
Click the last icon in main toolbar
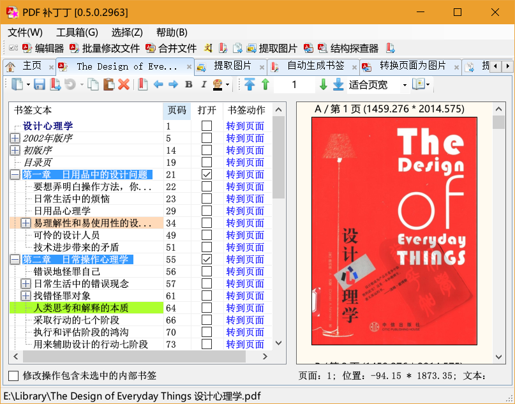390,49
